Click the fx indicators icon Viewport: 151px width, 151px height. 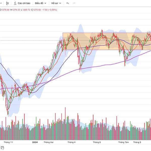pyautogui.click(x=15, y=3)
